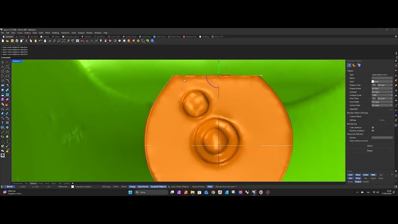The height and width of the screenshot is (224, 398).
Task: Open the Curve menu
Action: click(20, 33)
